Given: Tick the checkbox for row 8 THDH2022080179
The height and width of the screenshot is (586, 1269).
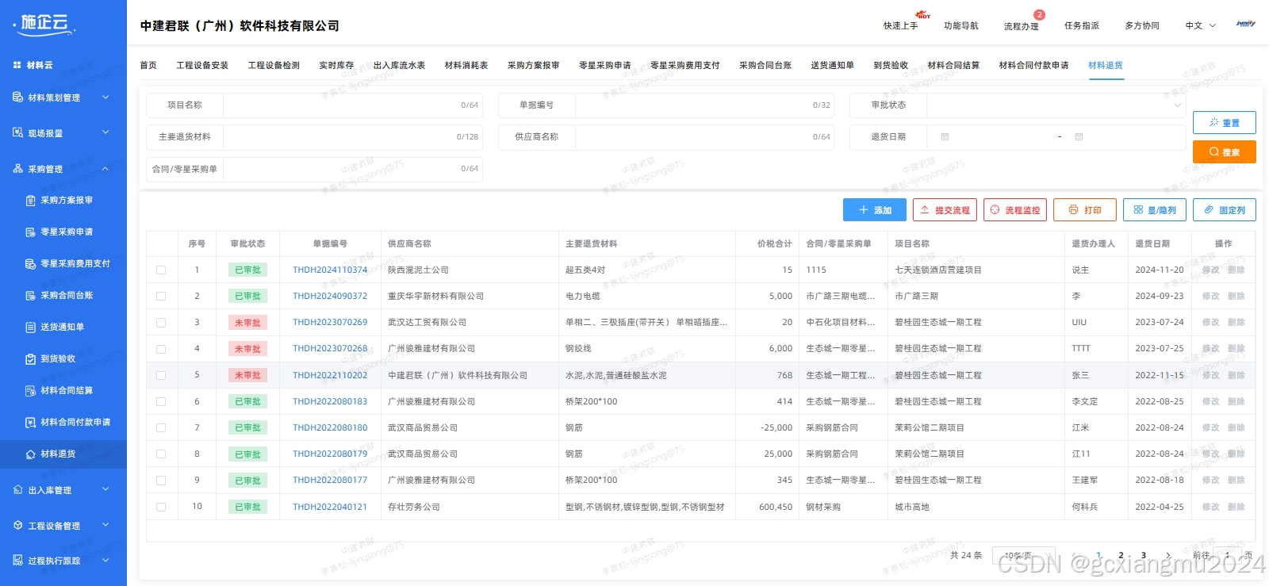Looking at the screenshot, I should (161, 454).
